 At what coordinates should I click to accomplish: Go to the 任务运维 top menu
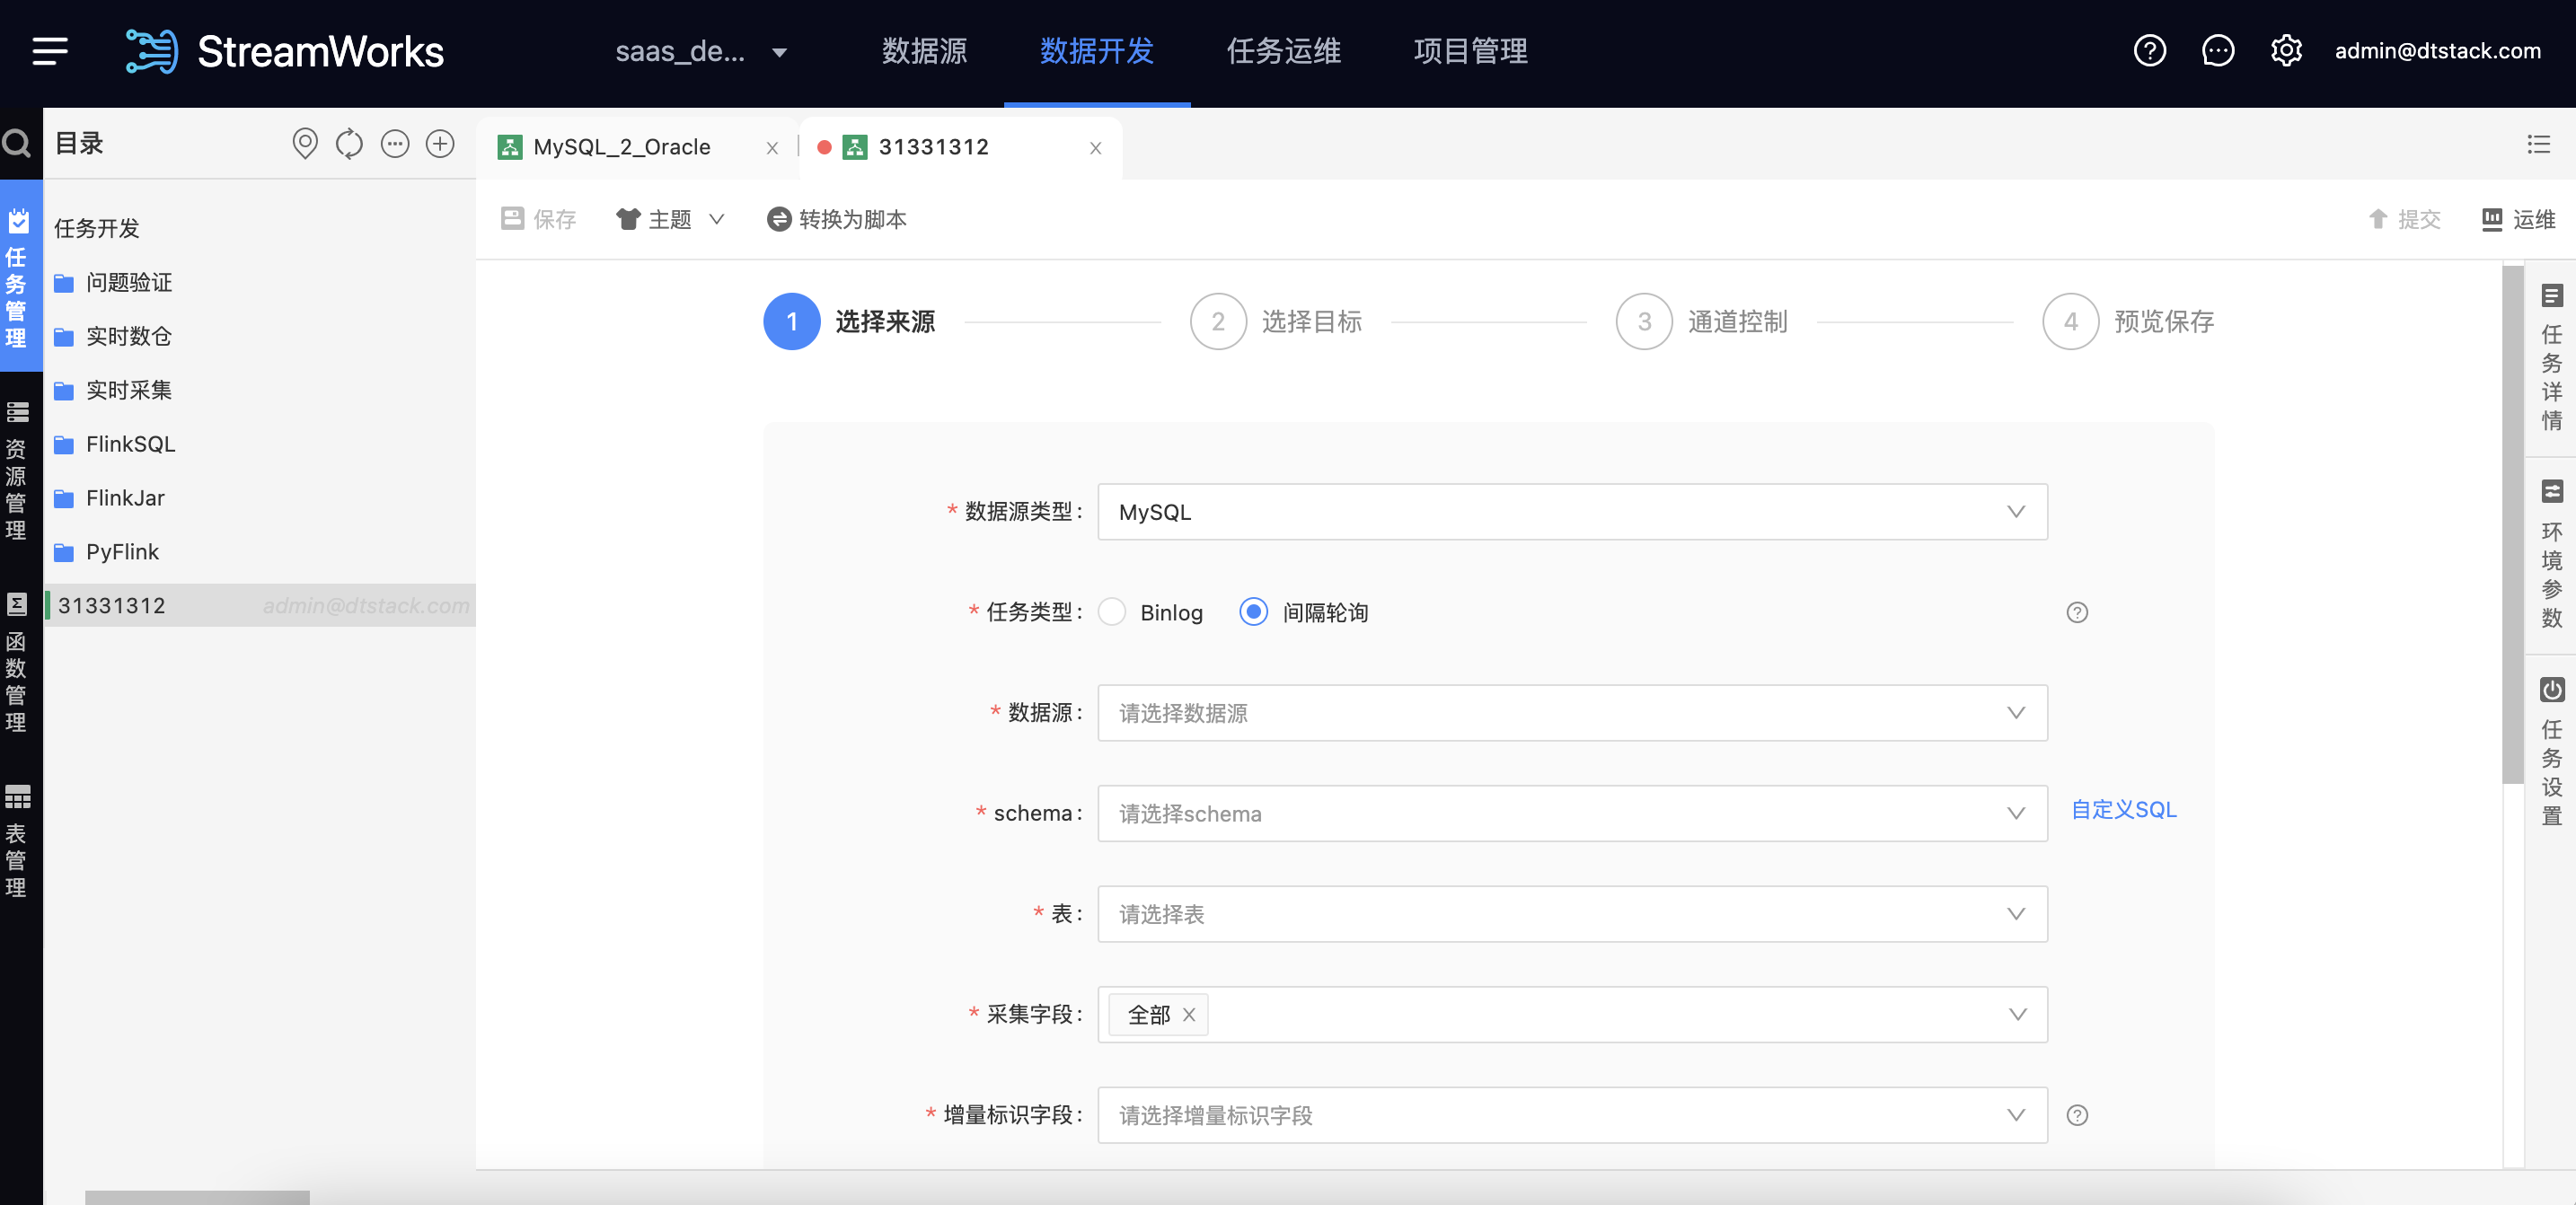click(x=1283, y=51)
